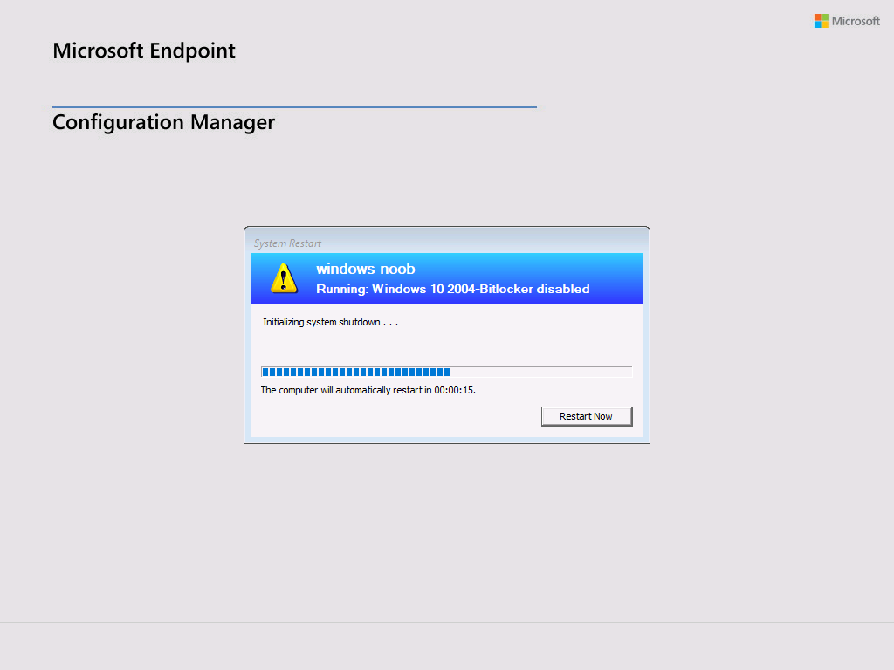Select the 'windows-noob' heading text
Viewport: 894px width, 670px height.
pos(366,269)
